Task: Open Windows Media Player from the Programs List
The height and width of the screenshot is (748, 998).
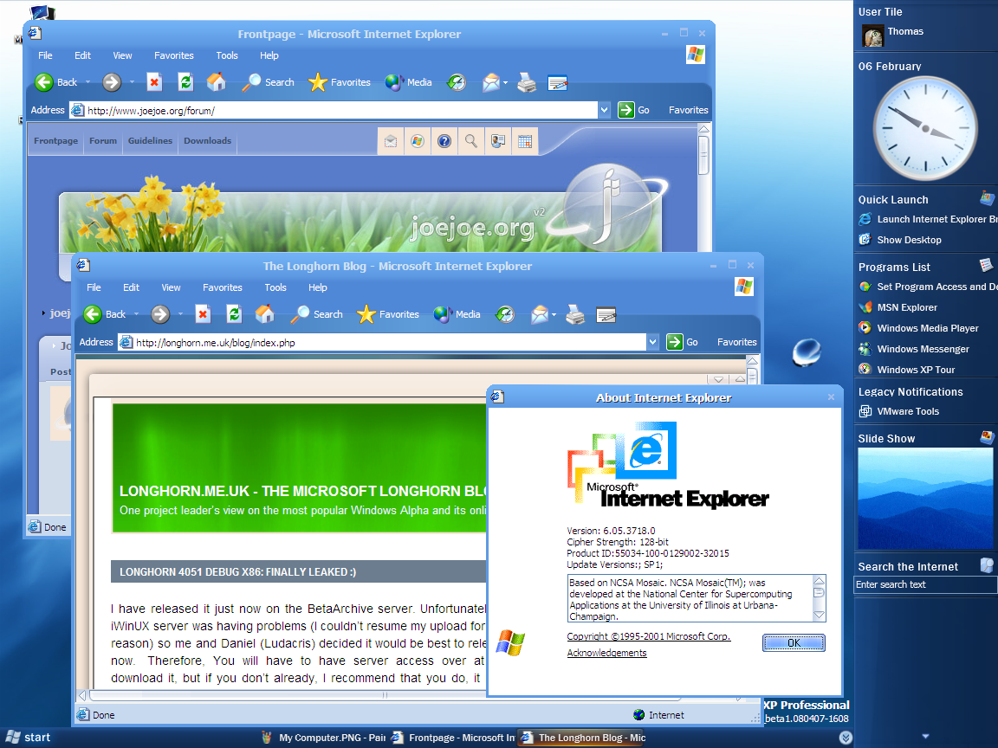Action: [x=918, y=328]
